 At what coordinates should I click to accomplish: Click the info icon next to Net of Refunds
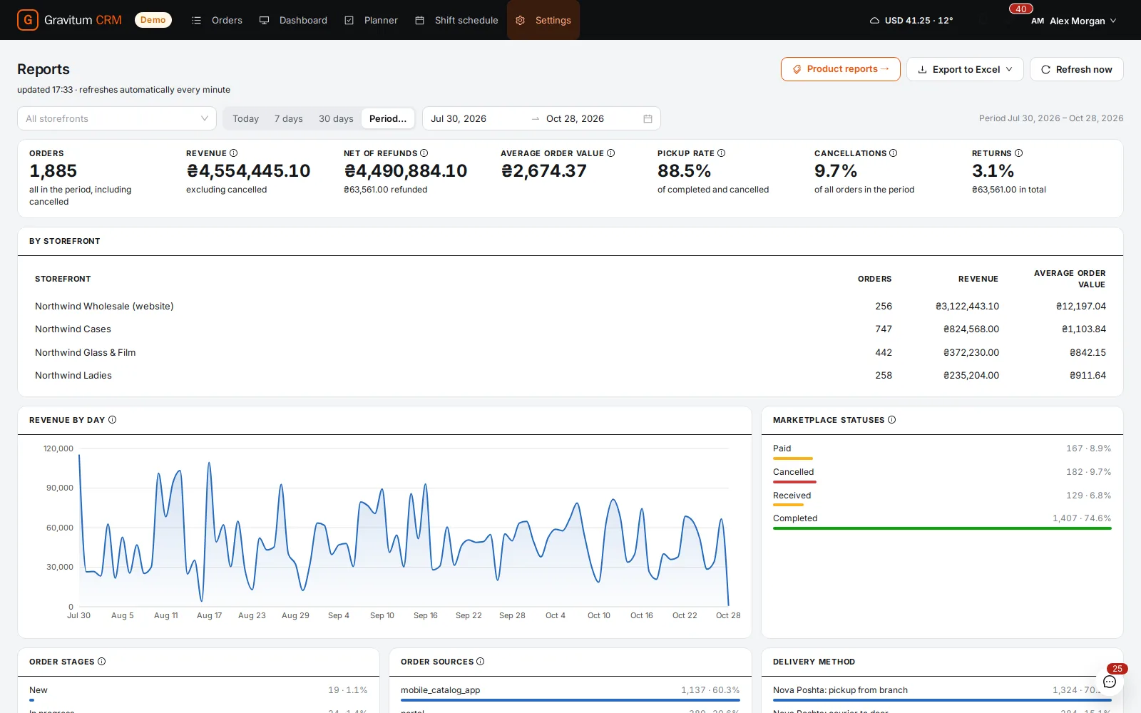pos(424,153)
